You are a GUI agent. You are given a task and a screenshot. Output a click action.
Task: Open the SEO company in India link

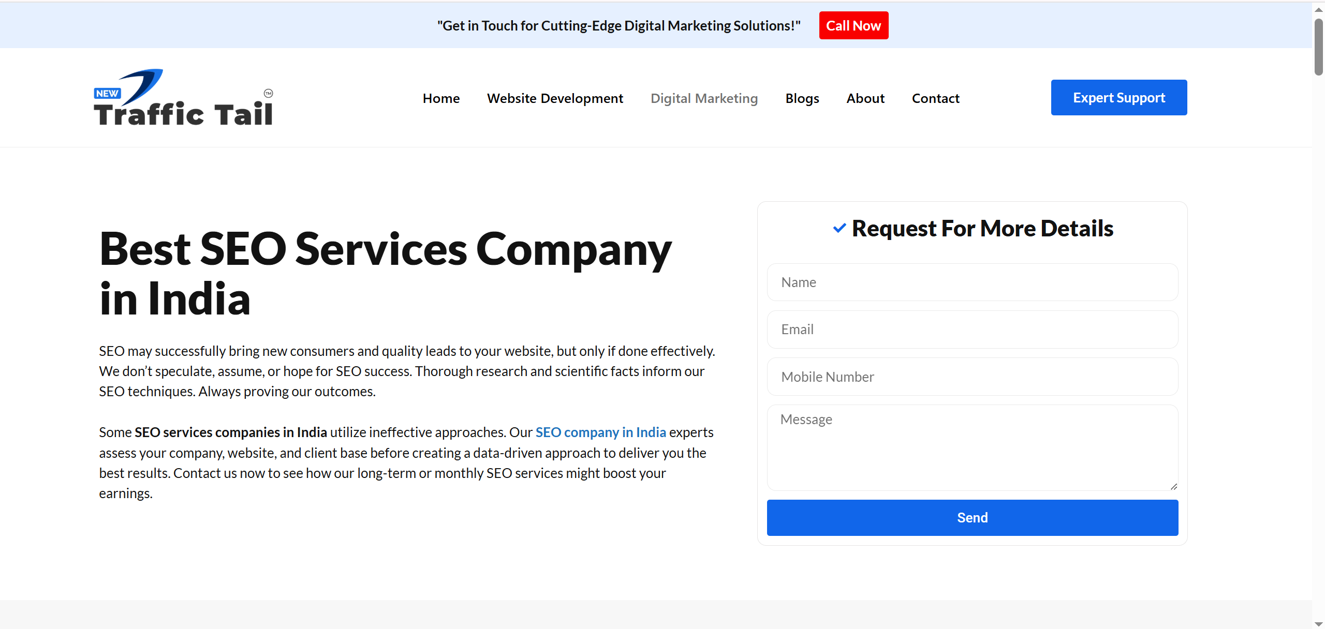pos(600,432)
